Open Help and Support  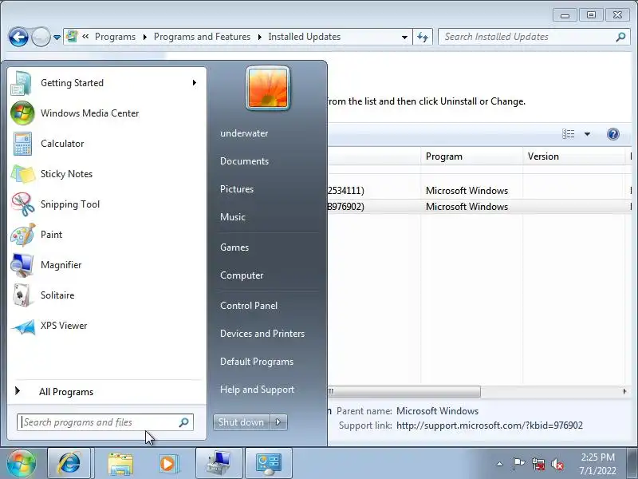pos(257,390)
